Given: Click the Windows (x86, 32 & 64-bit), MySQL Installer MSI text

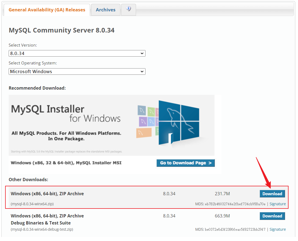Looking at the screenshot, I should pos(66,163).
